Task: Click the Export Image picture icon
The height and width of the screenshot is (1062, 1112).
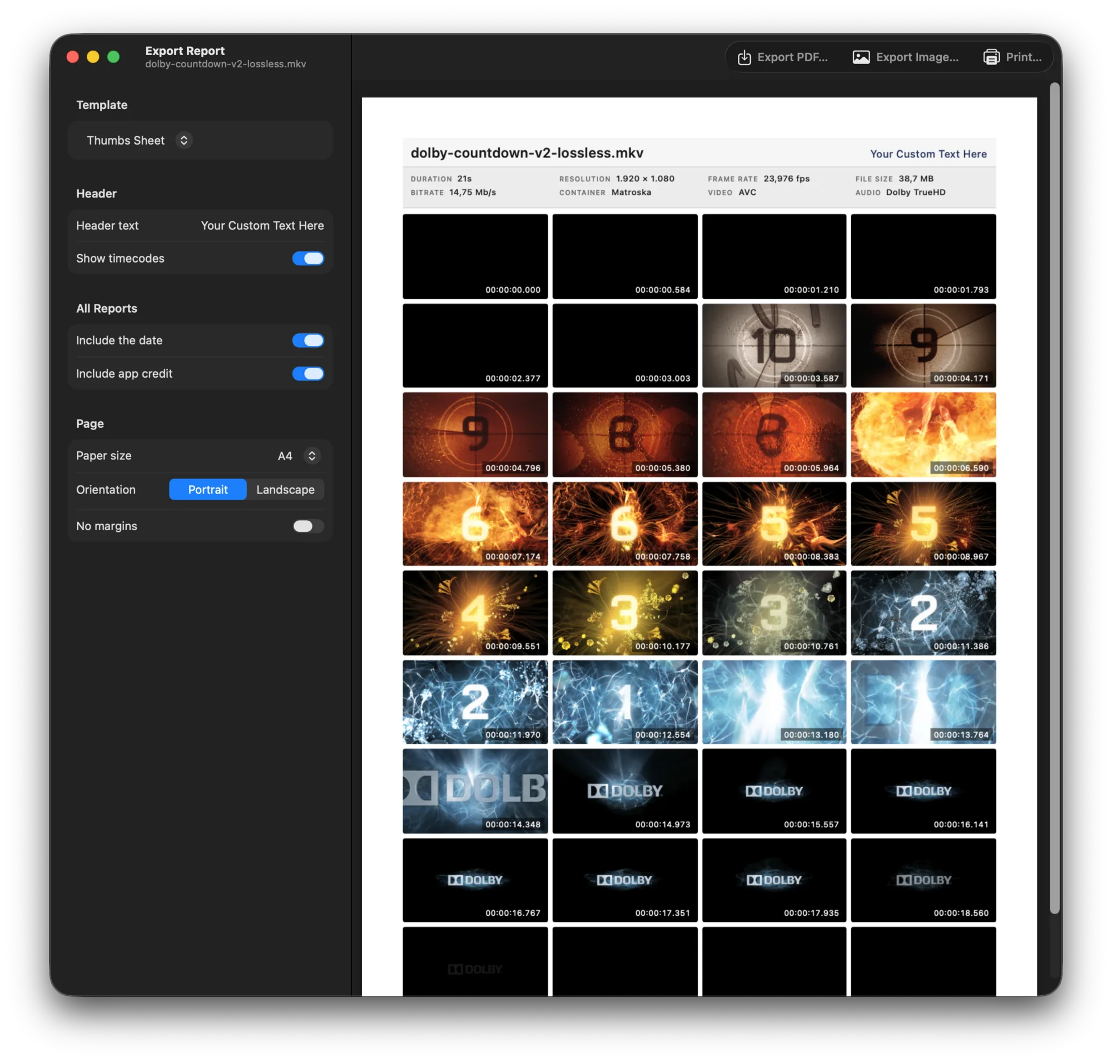Action: click(x=860, y=57)
